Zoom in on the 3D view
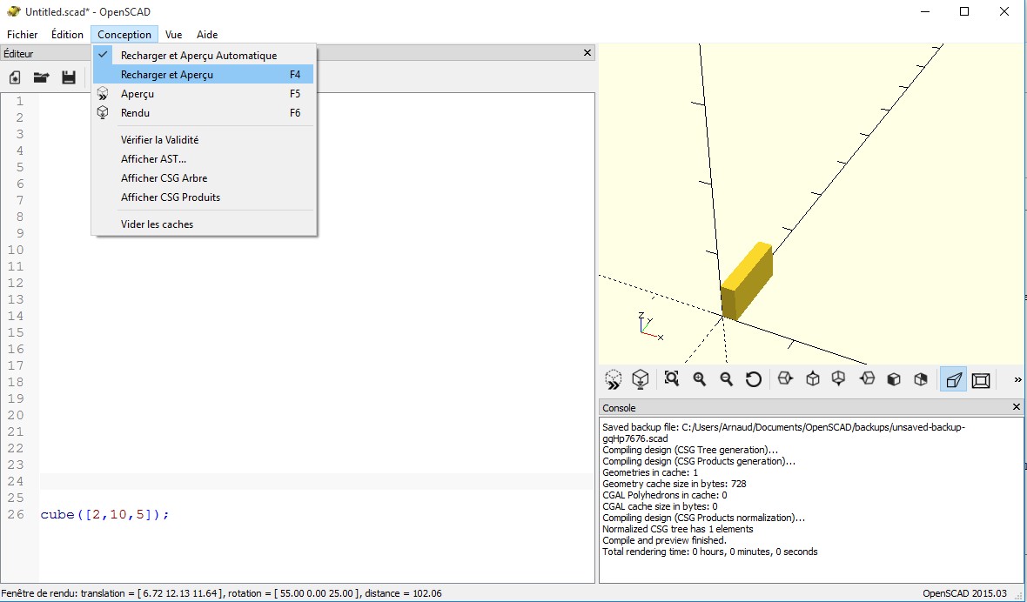Screen dimensions: 1027x602 click(x=700, y=379)
